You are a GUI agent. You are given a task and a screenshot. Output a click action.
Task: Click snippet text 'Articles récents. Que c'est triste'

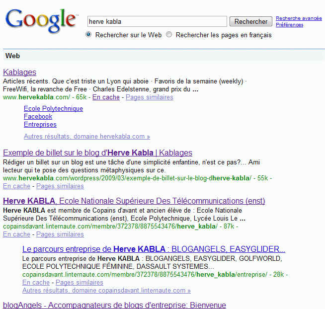76,81
